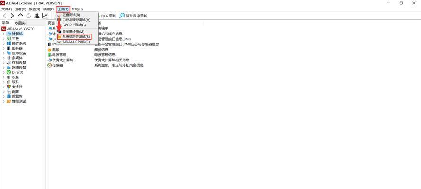
Task: Click the 便携式计算机相关信息 description text
Action: tap(112, 60)
